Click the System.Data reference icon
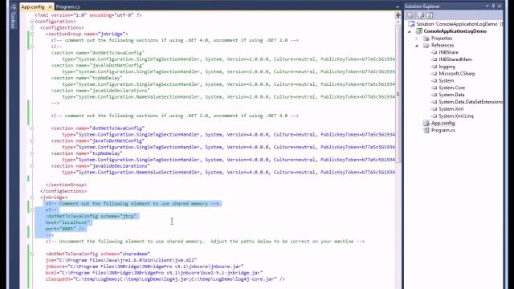514x289 pixels. click(x=434, y=95)
